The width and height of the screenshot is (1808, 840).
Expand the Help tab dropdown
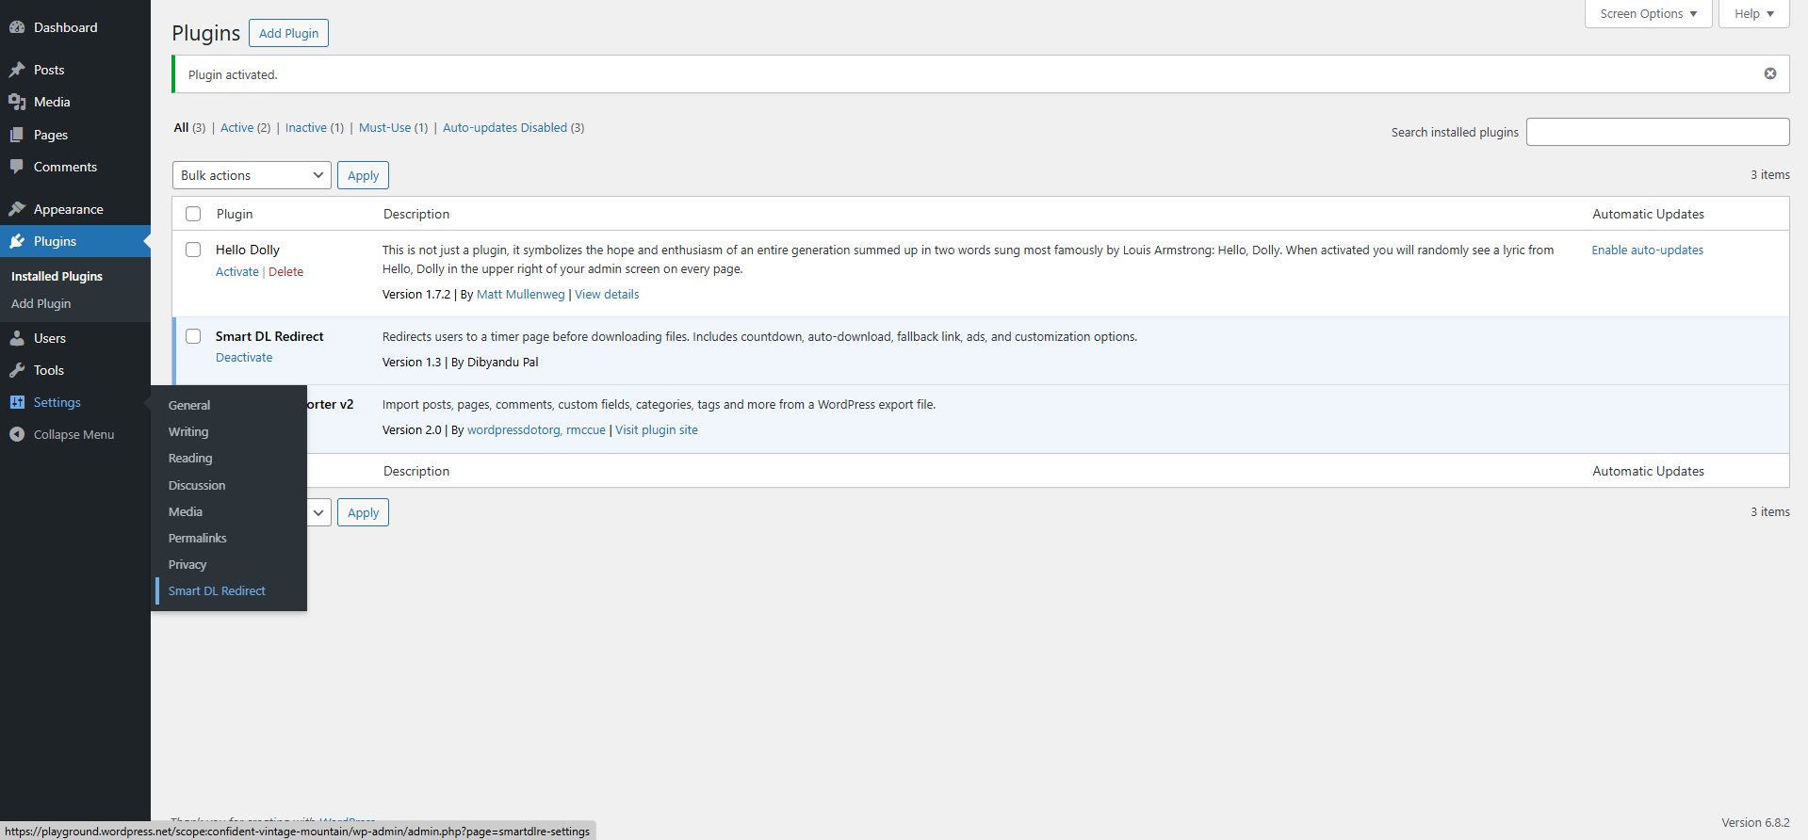tap(1753, 14)
